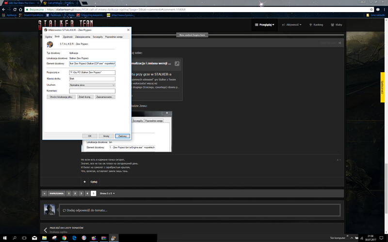Go to the Poprzednia previous page

pos(56,193)
